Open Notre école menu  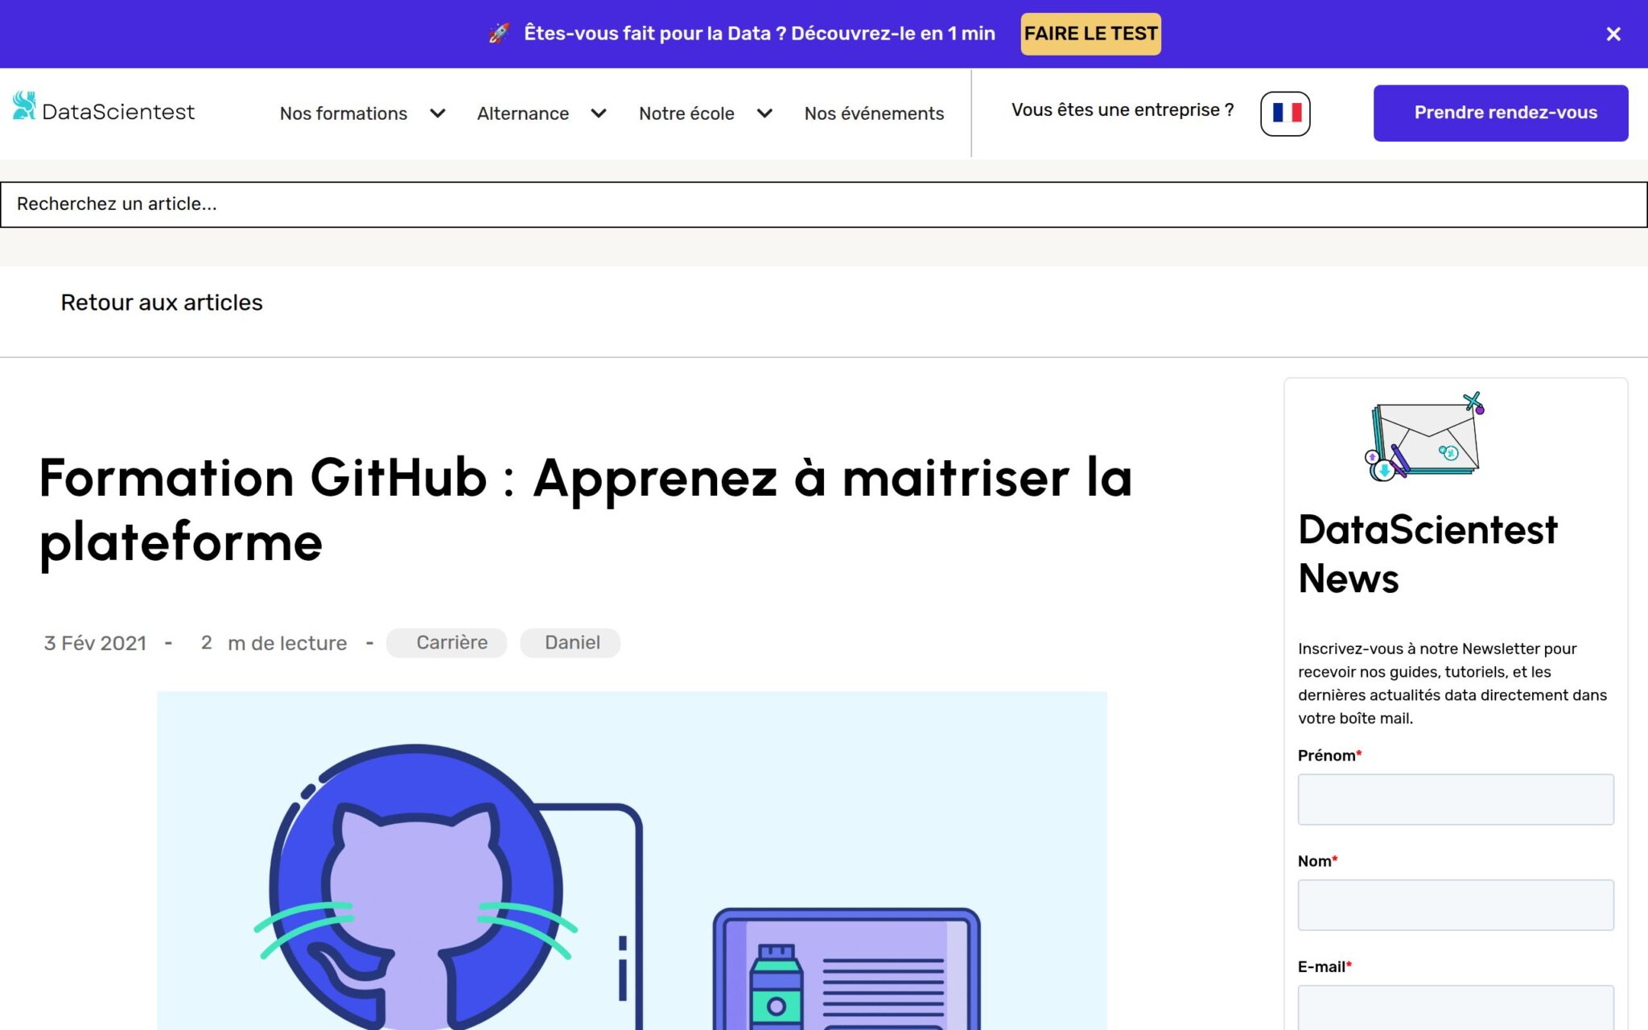tap(686, 113)
